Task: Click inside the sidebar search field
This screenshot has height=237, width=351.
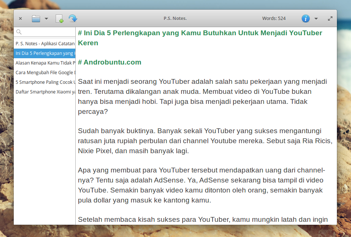Action: point(45,32)
